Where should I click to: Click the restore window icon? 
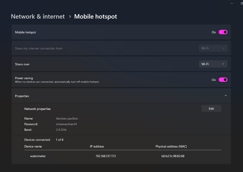click(x=241, y=4)
